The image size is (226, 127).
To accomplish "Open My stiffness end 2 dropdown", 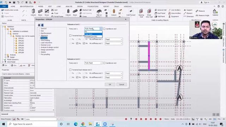I will [x=114, y=73].
